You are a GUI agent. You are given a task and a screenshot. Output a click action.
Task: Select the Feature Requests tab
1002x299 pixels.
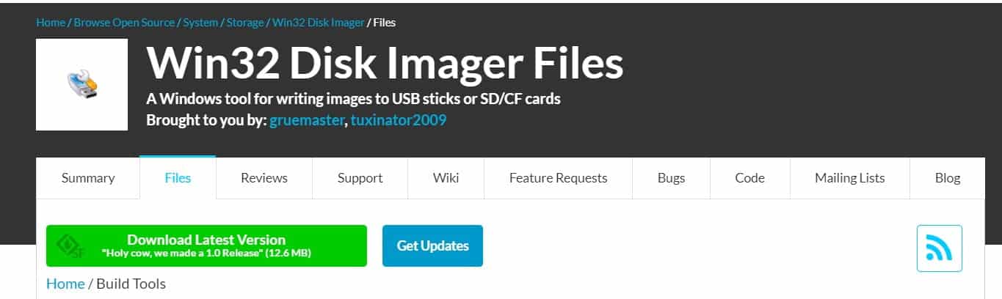pyautogui.click(x=558, y=178)
